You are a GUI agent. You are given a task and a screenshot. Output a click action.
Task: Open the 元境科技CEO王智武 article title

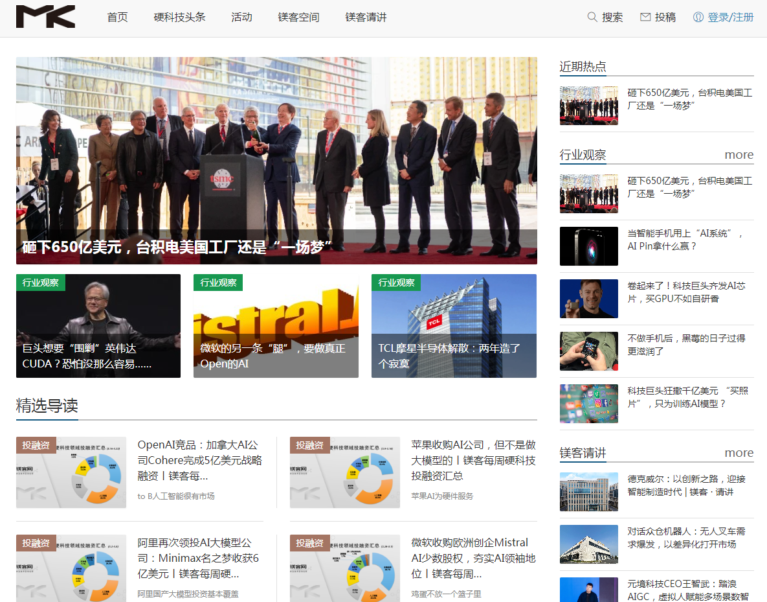(x=688, y=590)
